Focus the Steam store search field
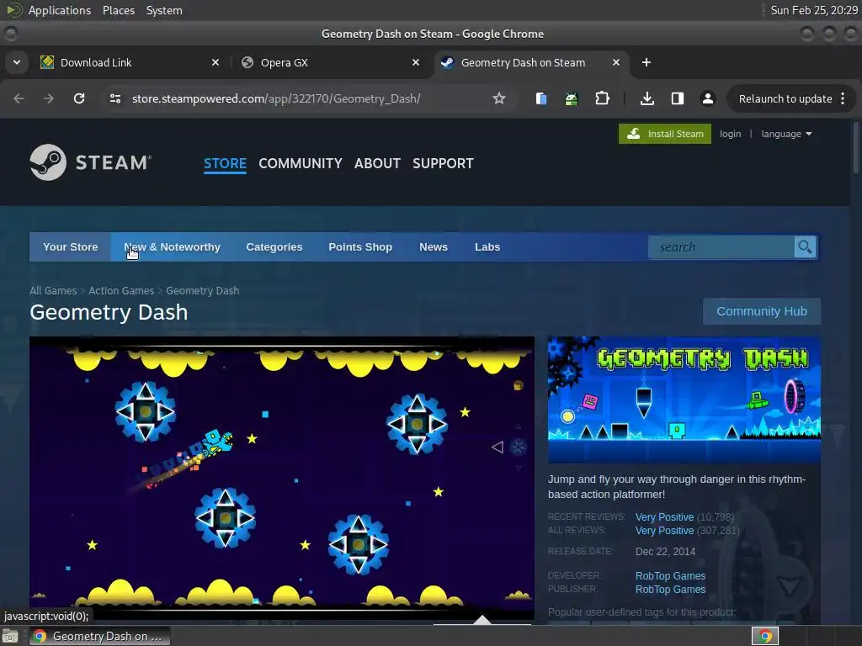Image resolution: width=862 pixels, height=646 pixels. pos(721,247)
